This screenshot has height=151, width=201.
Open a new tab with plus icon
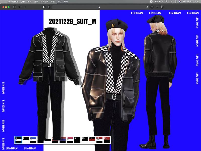point(157,7)
